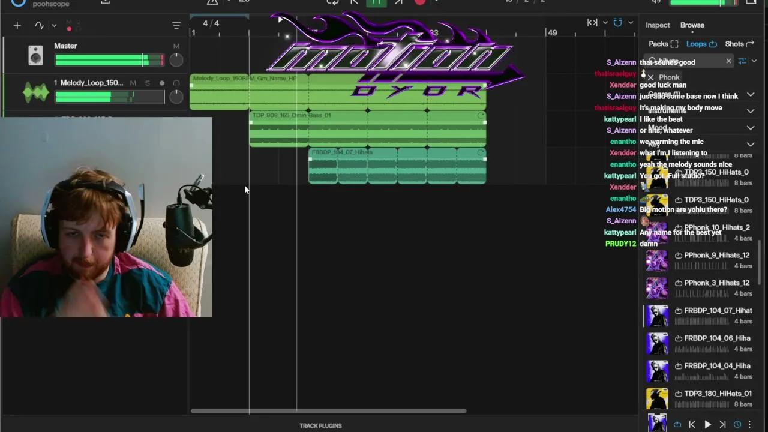Solo the Melody_Loop_150 track
The width and height of the screenshot is (768, 432).
coord(147,83)
